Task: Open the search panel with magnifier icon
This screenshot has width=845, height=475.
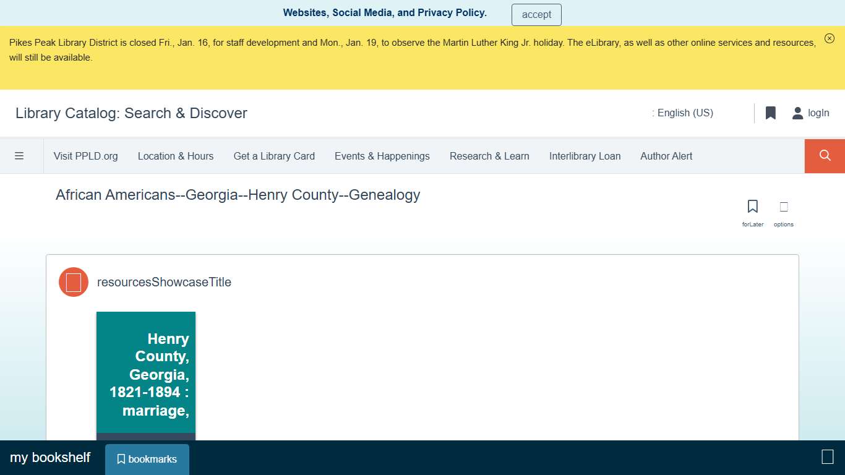Action: [825, 156]
